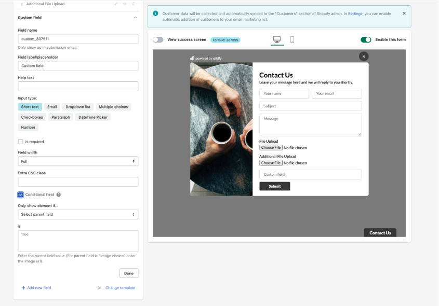Select Dropdown list input type
Screen dimensions: 439x306
tap(78, 107)
